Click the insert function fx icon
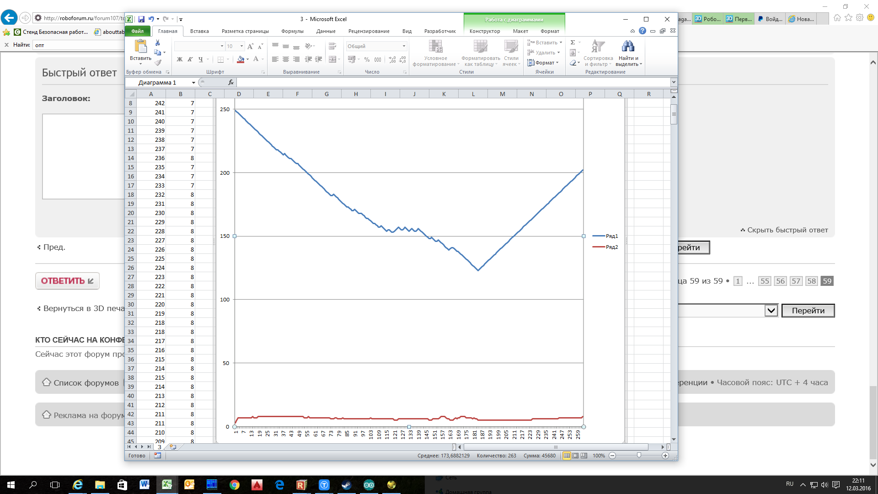Screen dimensions: 878x494 click(231, 82)
